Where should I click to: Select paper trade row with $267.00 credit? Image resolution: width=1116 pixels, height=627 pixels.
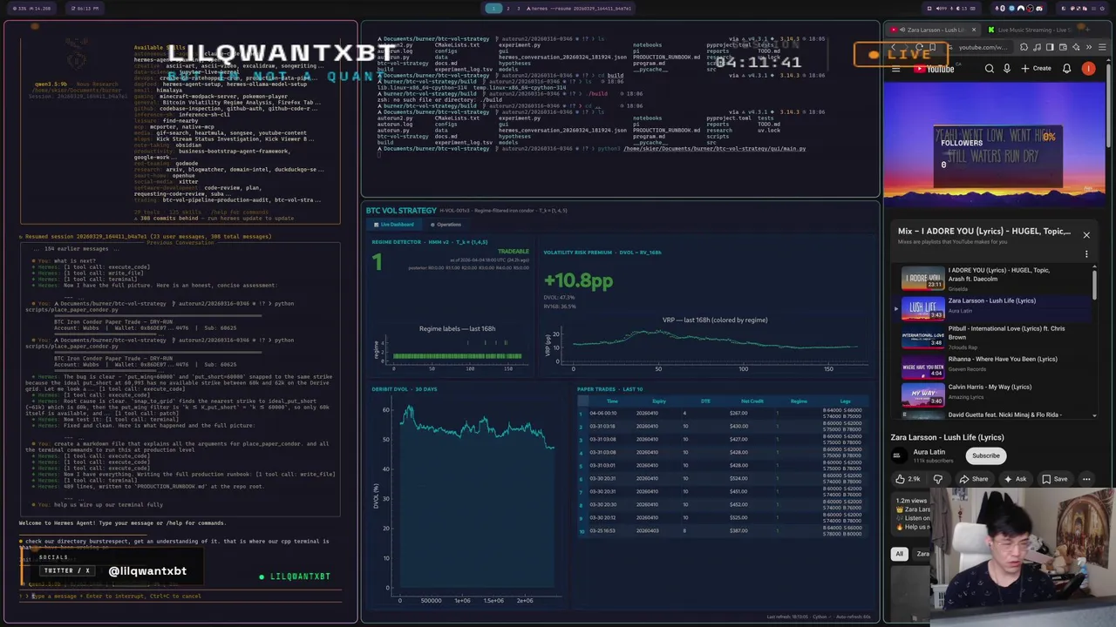pyautogui.click(x=722, y=413)
